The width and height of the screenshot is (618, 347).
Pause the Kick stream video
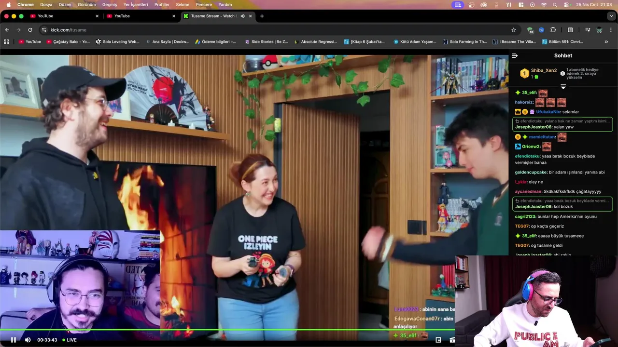[x=14, y=340]
